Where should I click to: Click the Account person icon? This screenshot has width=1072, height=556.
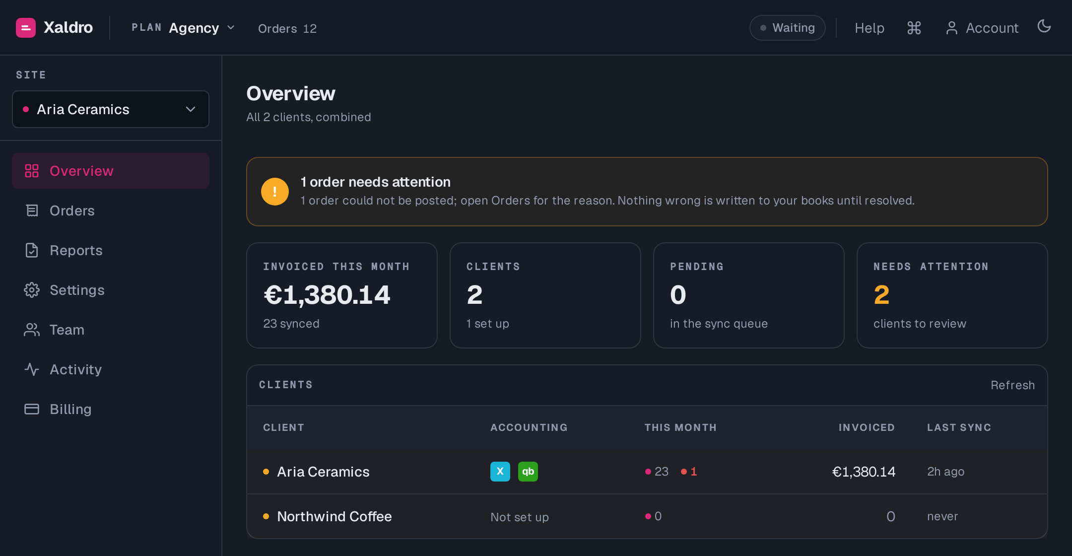coord(951,28)
